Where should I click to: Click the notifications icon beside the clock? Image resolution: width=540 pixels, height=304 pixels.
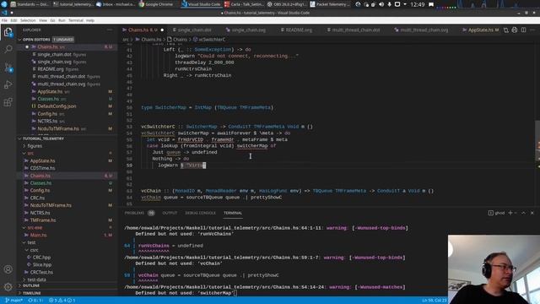click(431, 4)
